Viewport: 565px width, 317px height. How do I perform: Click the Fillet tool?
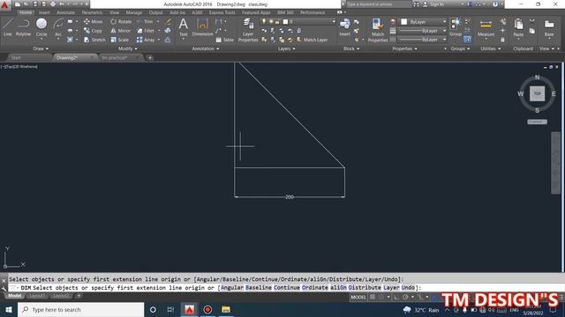(x=146, y=31)
